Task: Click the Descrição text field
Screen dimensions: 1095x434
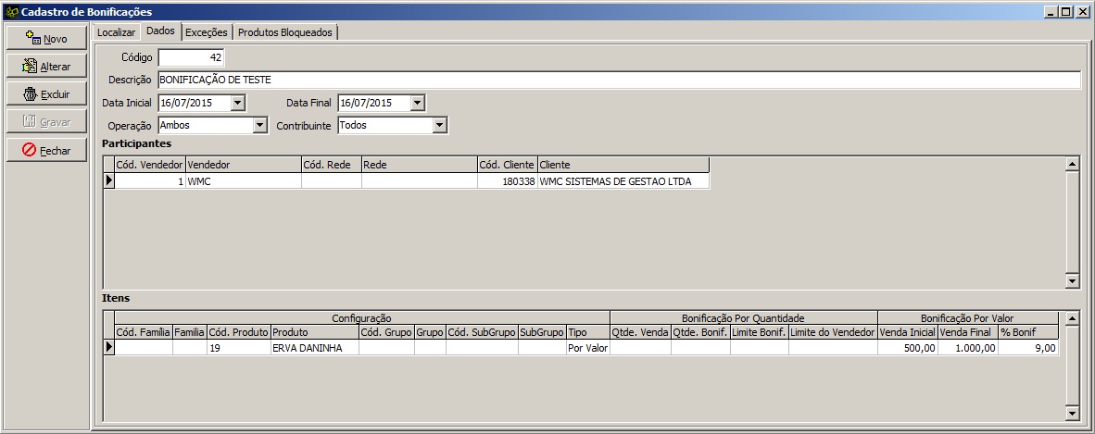Action: click(618, 80)
